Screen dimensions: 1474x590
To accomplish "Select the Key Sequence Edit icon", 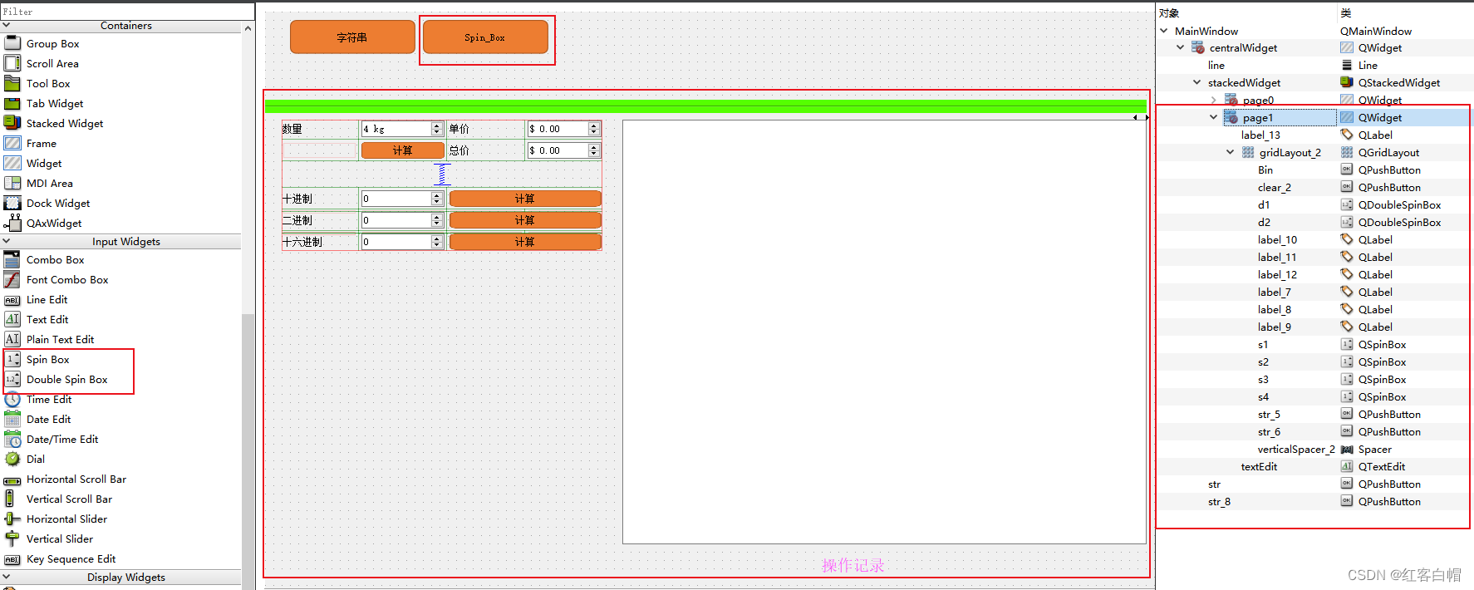I will [12, 559].
